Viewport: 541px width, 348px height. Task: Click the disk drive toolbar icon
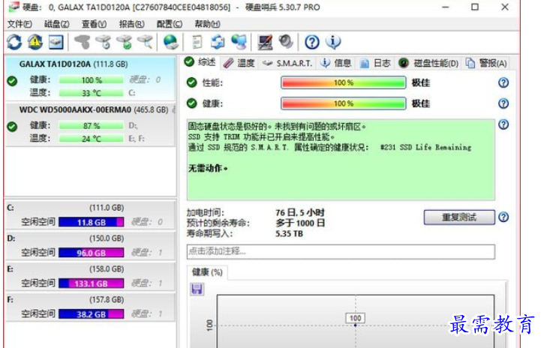56,42
